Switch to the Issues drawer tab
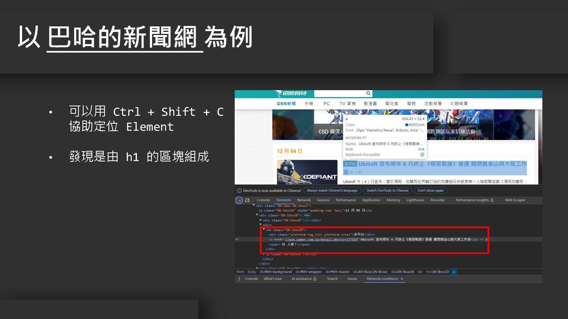 (352, 278)
